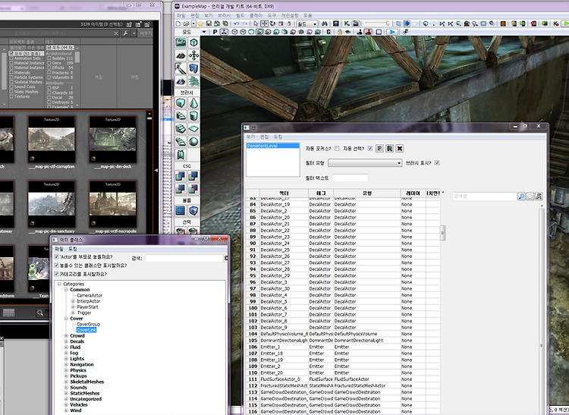Select the sphere brush builder tool
Screen dimensions: 569x415
193,142
